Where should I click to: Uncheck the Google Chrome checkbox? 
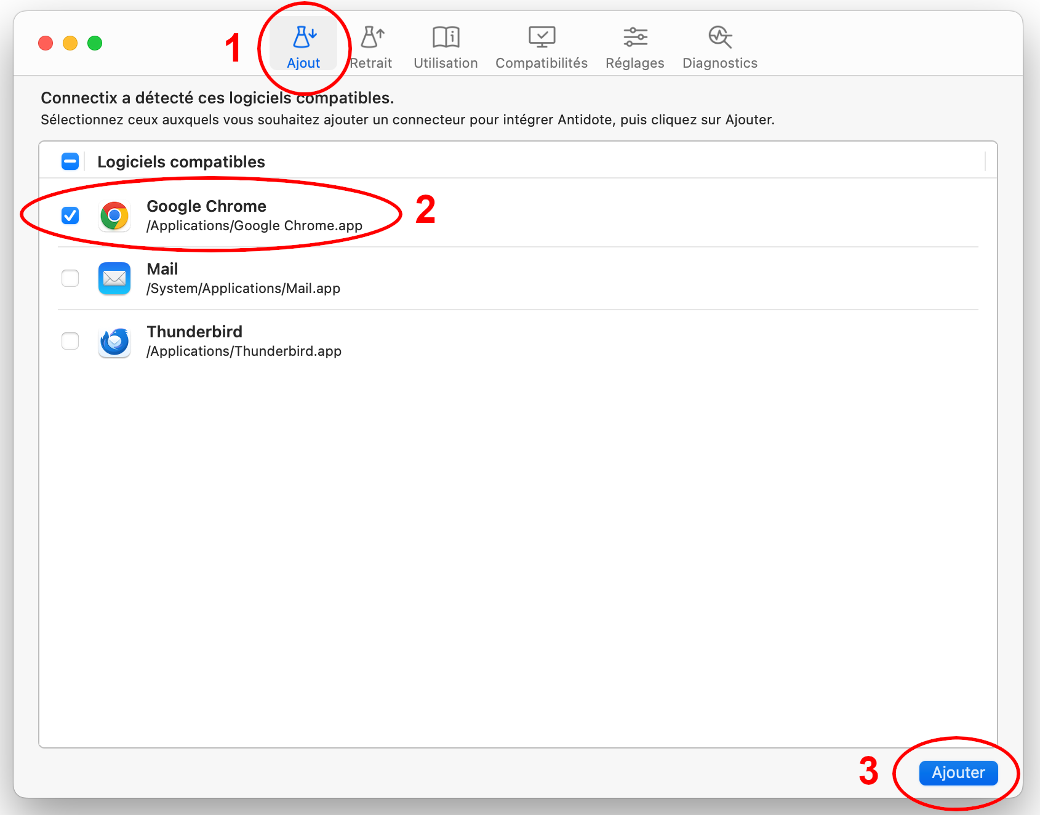[x=70, y=215]
